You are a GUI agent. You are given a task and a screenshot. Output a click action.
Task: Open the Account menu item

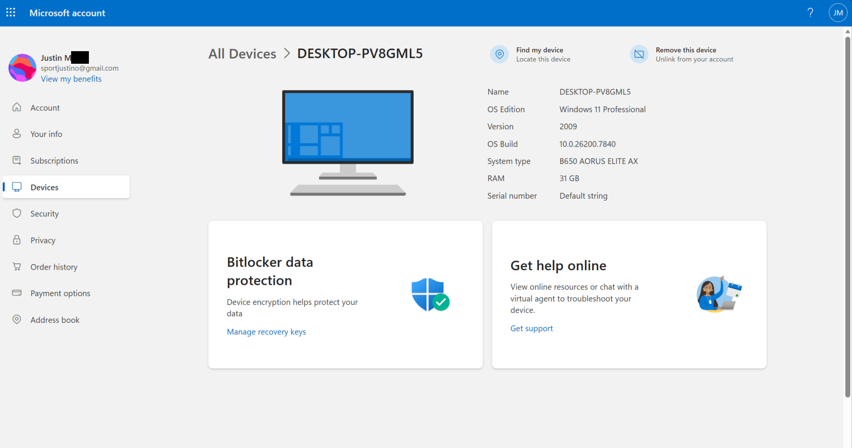(x=66, y=108)
